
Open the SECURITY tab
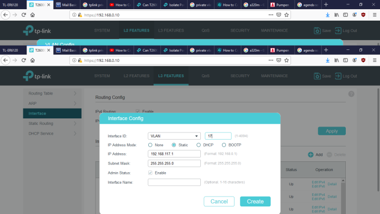[240, 76]
